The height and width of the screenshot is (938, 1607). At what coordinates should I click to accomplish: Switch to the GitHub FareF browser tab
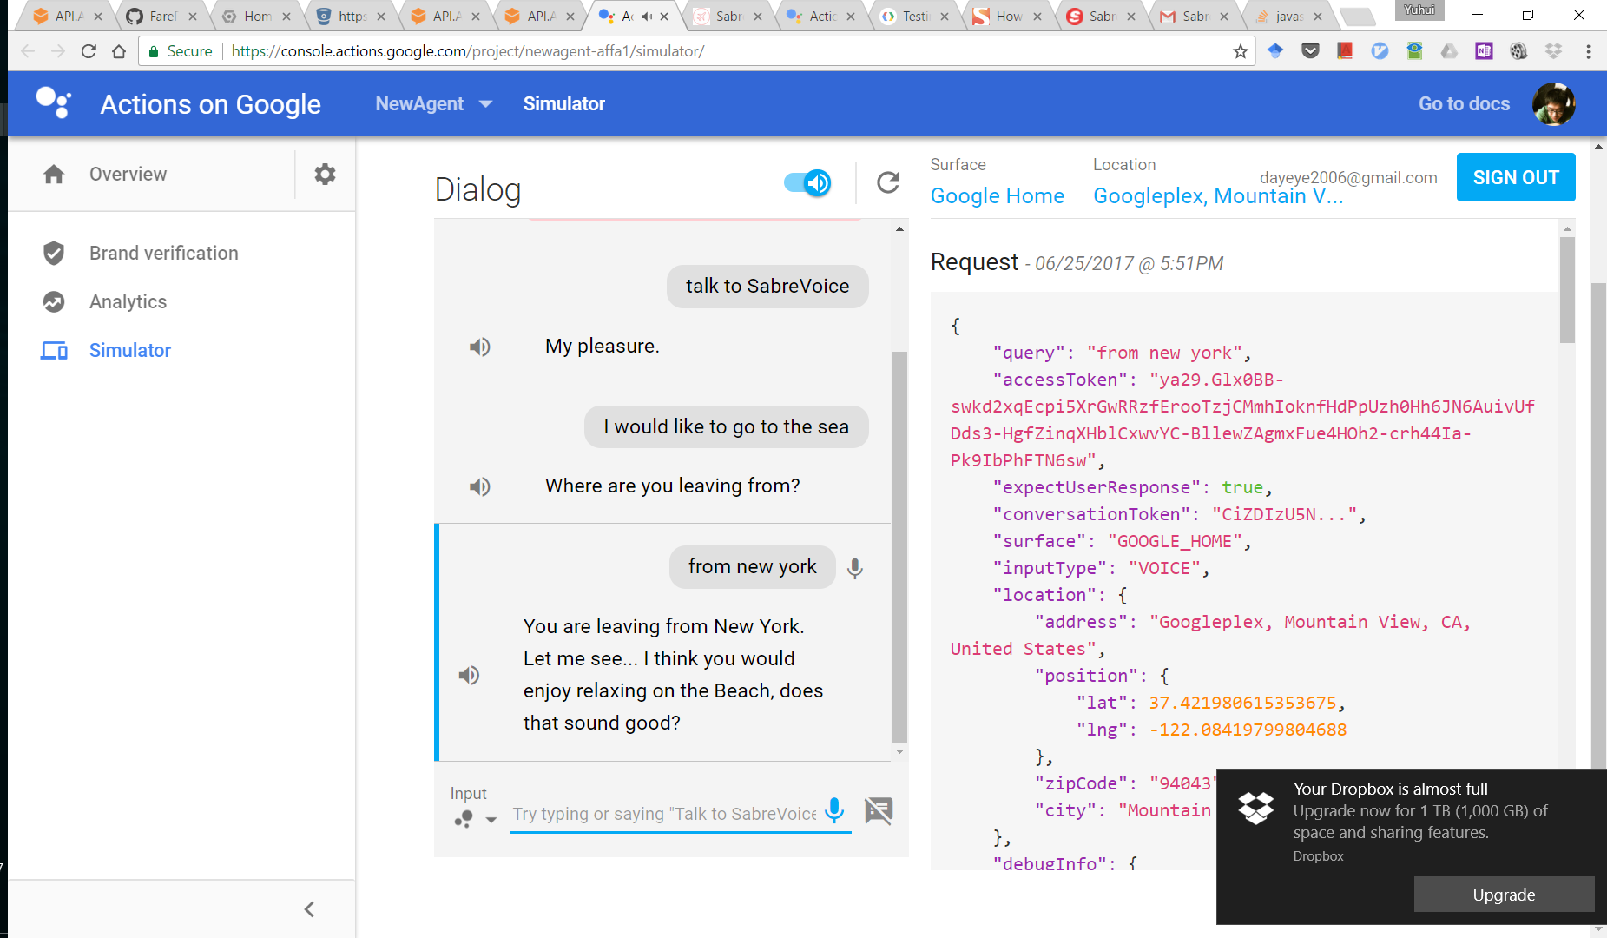coord(161,16)
